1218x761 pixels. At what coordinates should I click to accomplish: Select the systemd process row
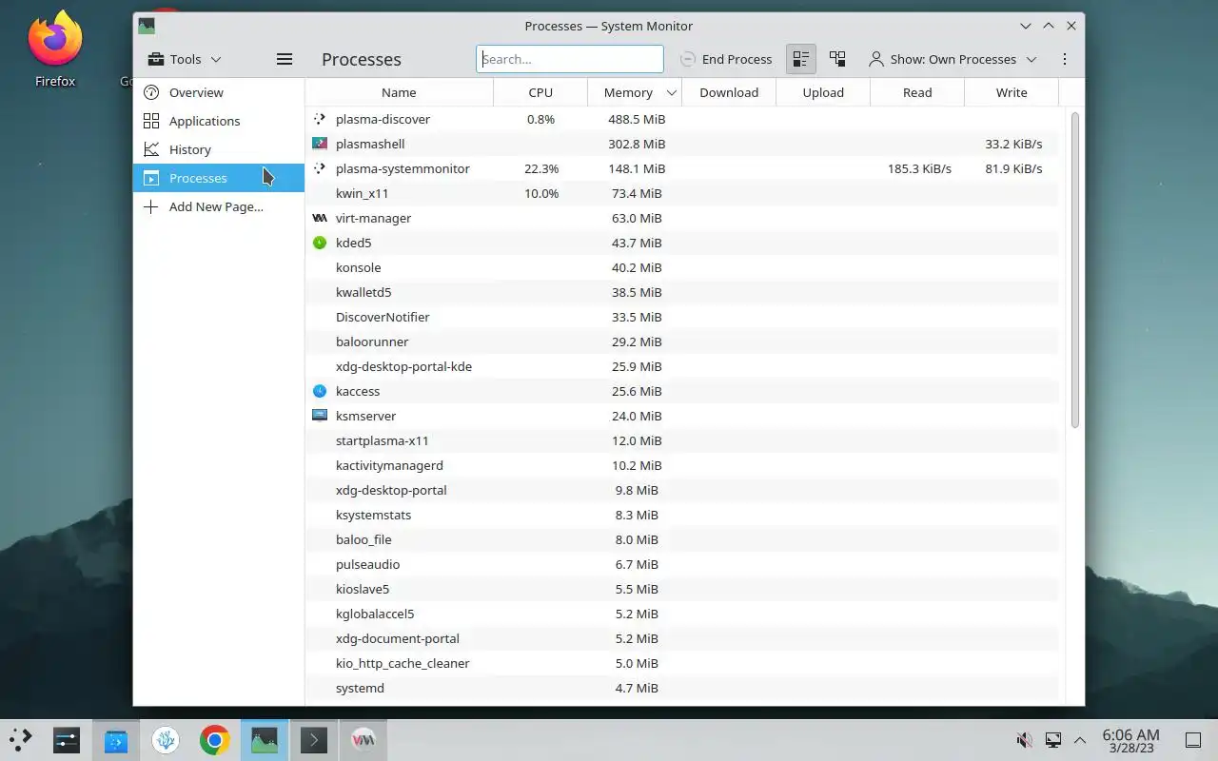pyautogui.click(x=681, y=688)
